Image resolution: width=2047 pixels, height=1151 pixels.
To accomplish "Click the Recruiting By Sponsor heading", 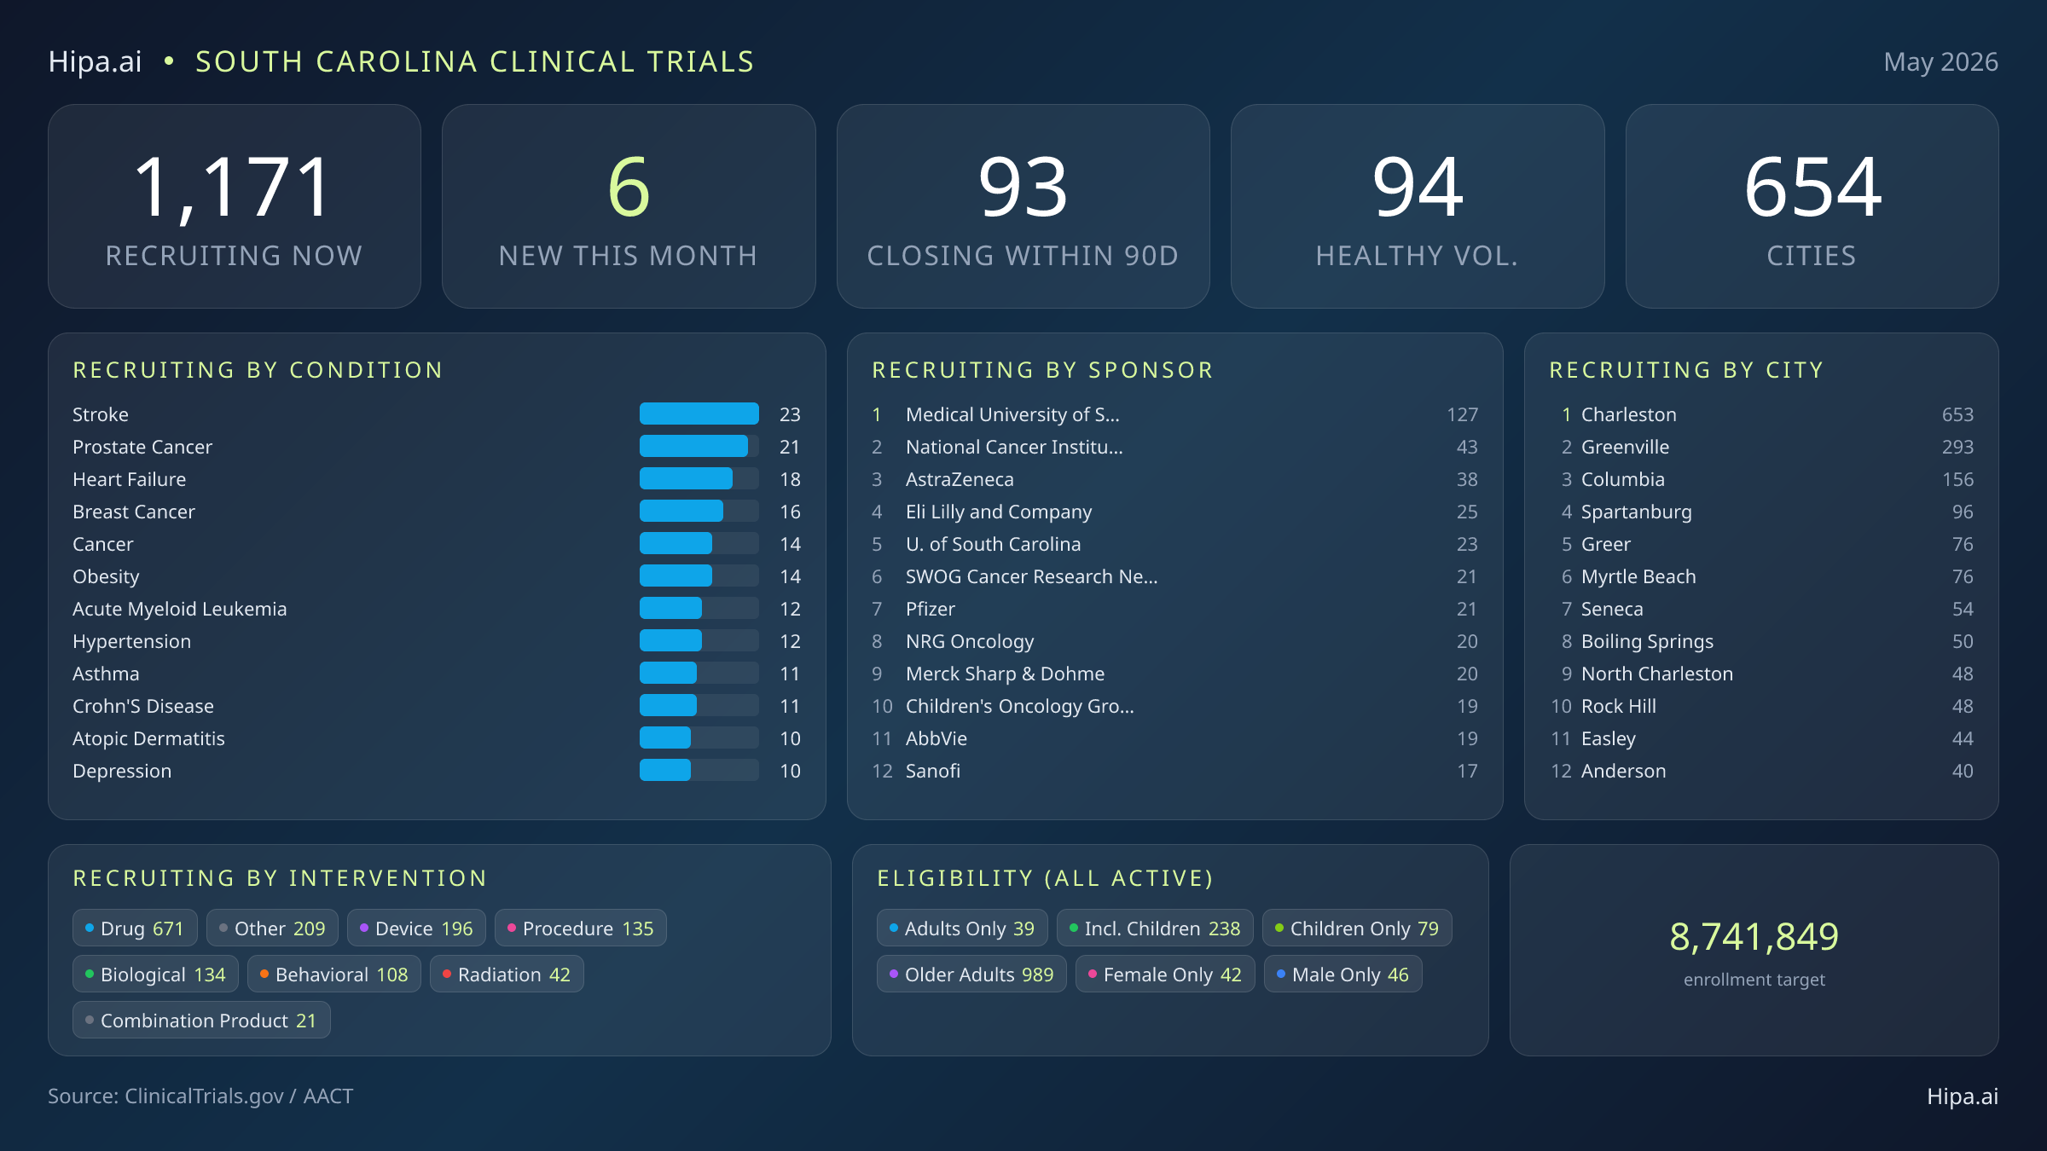I will (1042, 370).
